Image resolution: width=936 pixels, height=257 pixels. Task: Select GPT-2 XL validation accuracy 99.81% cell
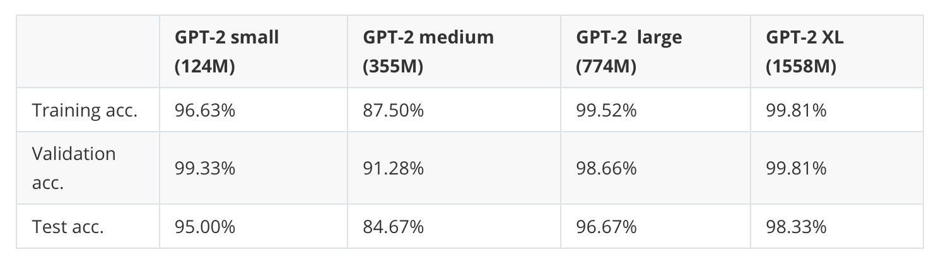click(x=796, y=168)
